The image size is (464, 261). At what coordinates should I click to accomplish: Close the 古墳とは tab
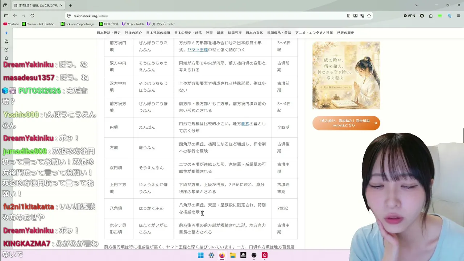pyautogui.click(x=62, y=5)
